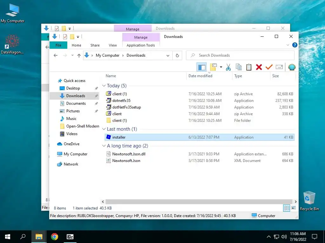This screenshot has height=243, width=325.
Task: Select Newtonsoft.Json.dll file
Action: click(199, 154)
